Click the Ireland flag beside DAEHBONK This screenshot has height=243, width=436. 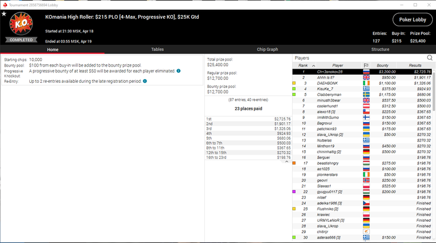[x=366, y=83]
